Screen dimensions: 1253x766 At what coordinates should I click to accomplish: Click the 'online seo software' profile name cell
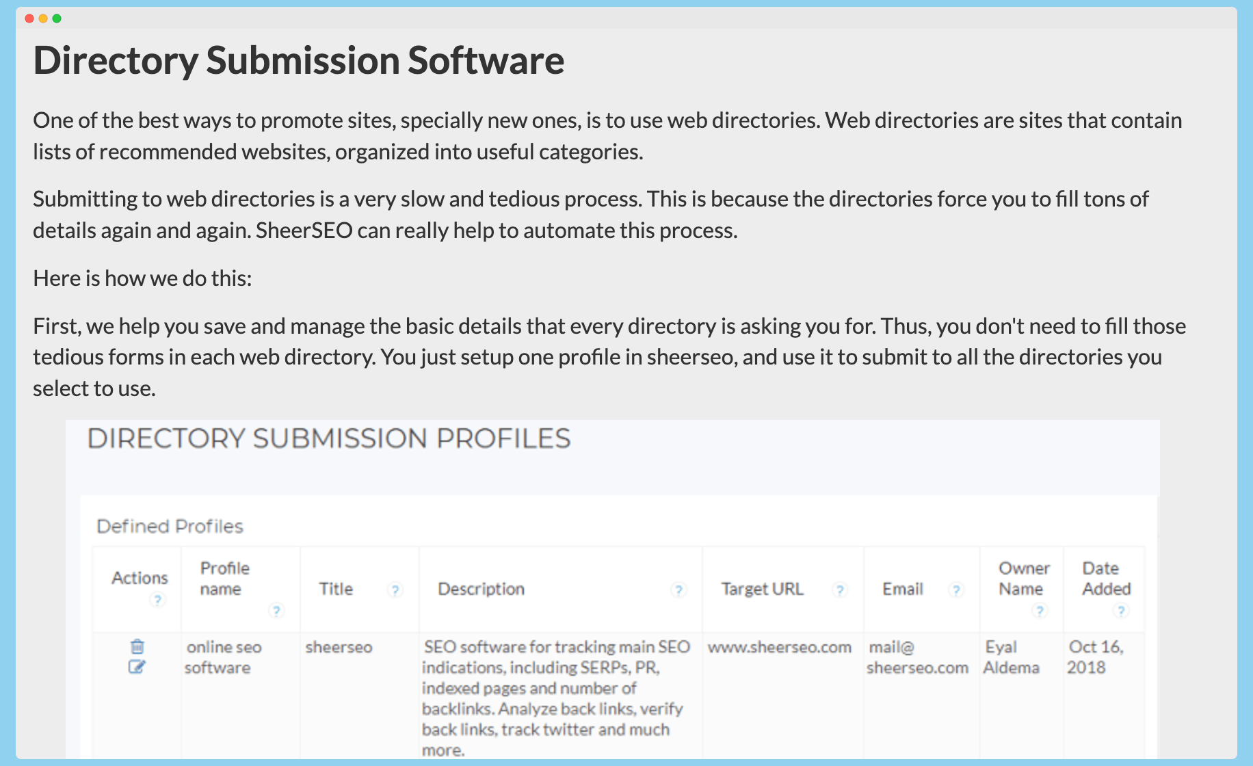pyautogui.click(x=223, y=657)
